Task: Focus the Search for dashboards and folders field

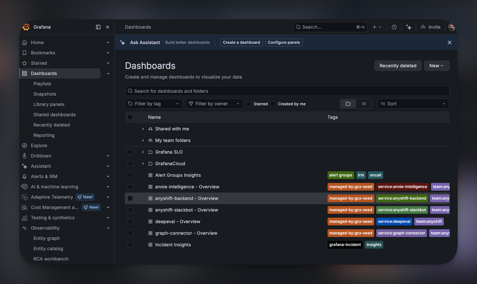Action: tap(287, 91)
